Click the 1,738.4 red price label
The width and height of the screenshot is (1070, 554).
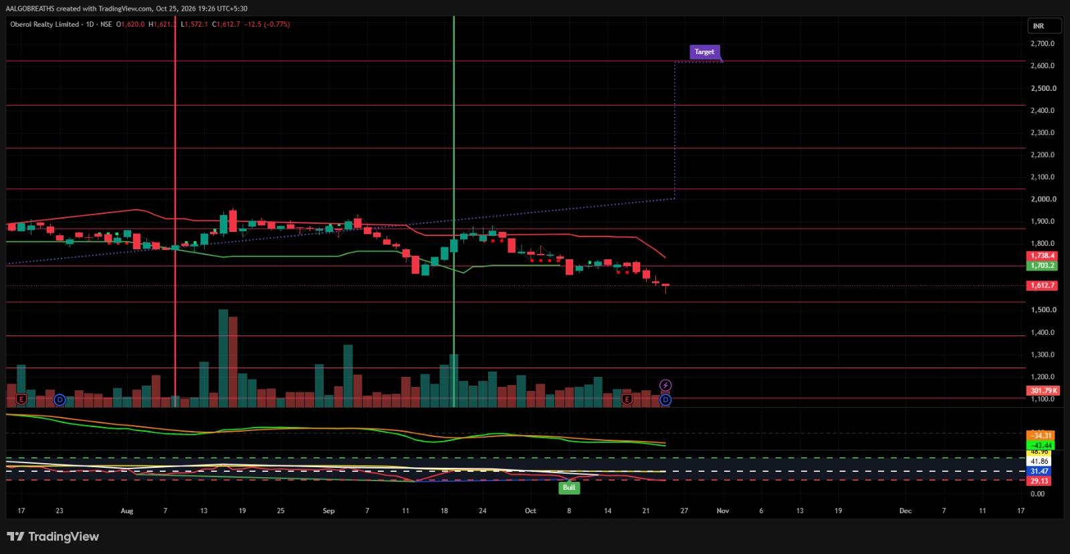tap(1042, 256)
